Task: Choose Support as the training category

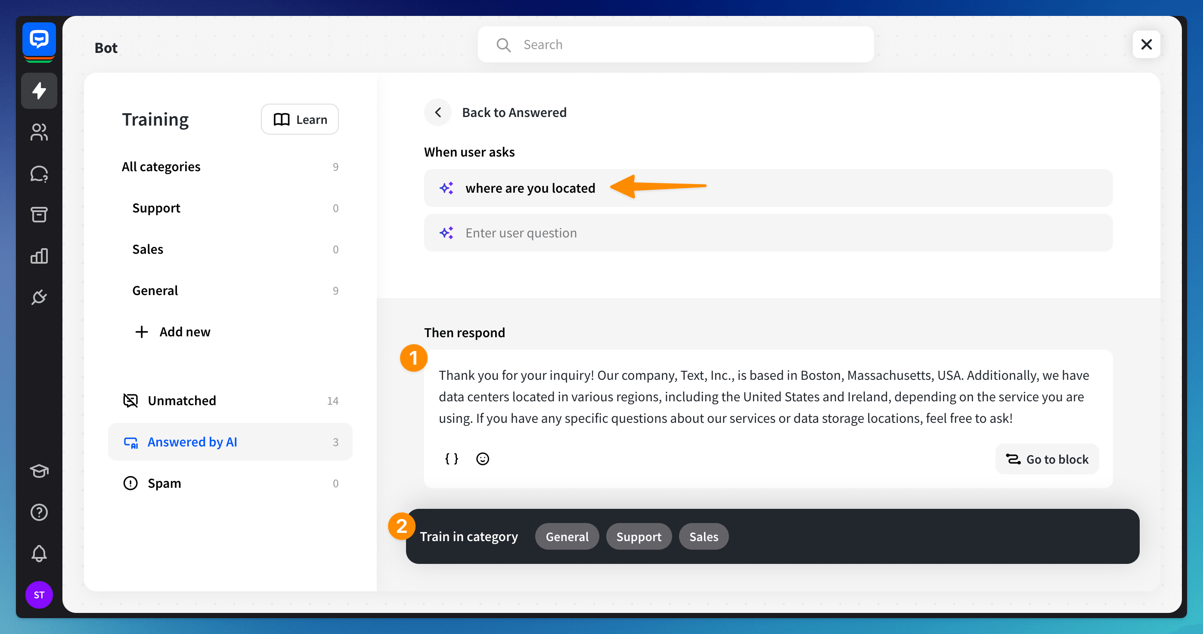Action: pos(639,536)
